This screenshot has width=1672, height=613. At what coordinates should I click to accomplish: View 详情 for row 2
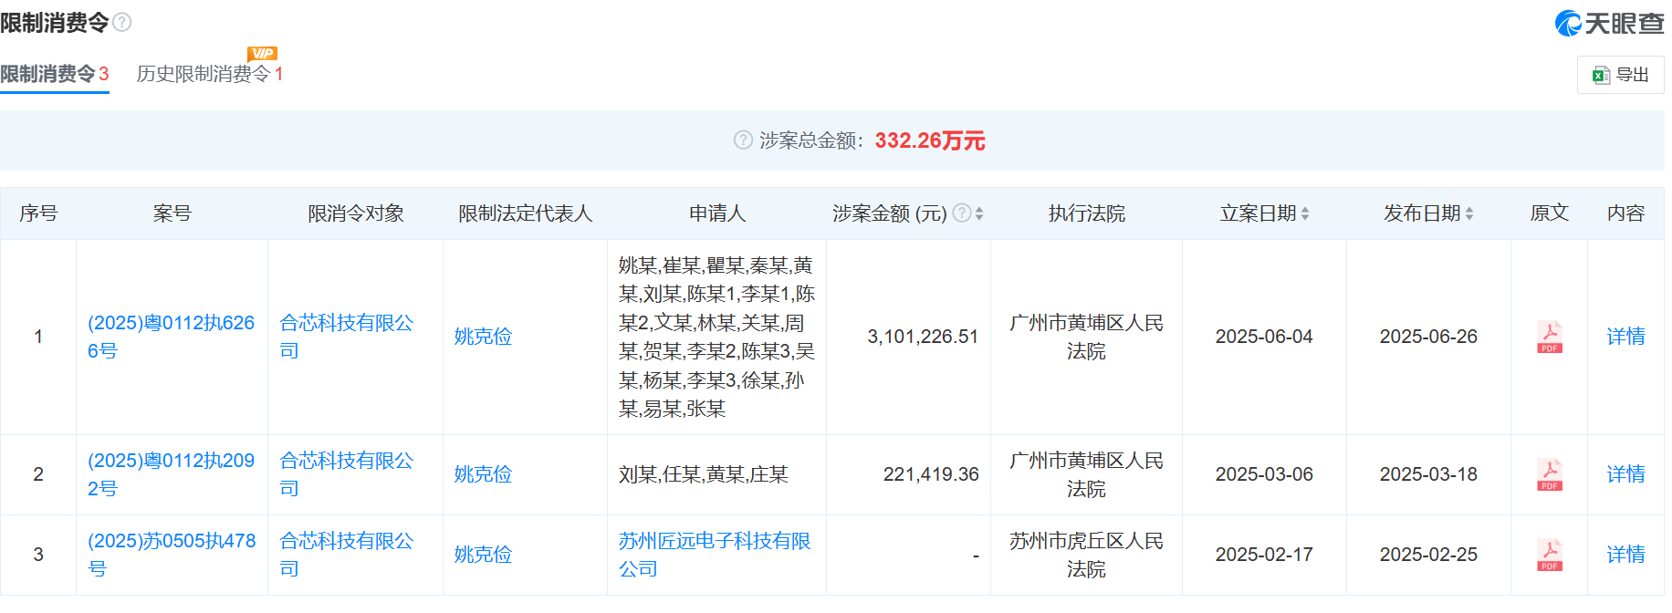(1625, 474)
